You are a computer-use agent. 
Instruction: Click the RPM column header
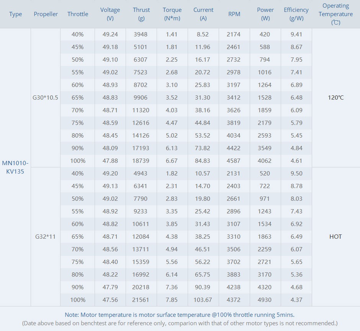[x=234, y=14]
